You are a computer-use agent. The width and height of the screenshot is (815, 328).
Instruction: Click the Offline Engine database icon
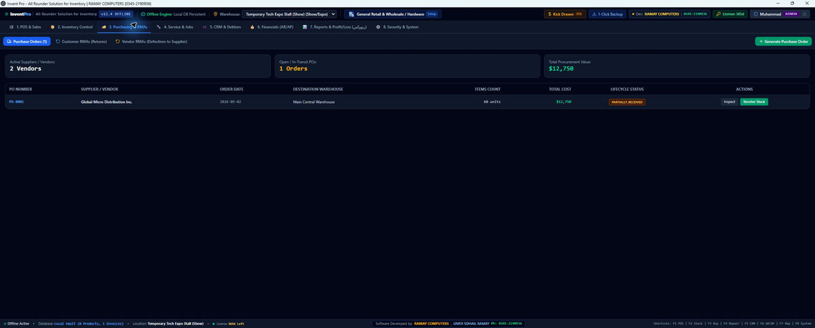click(143, 14)
